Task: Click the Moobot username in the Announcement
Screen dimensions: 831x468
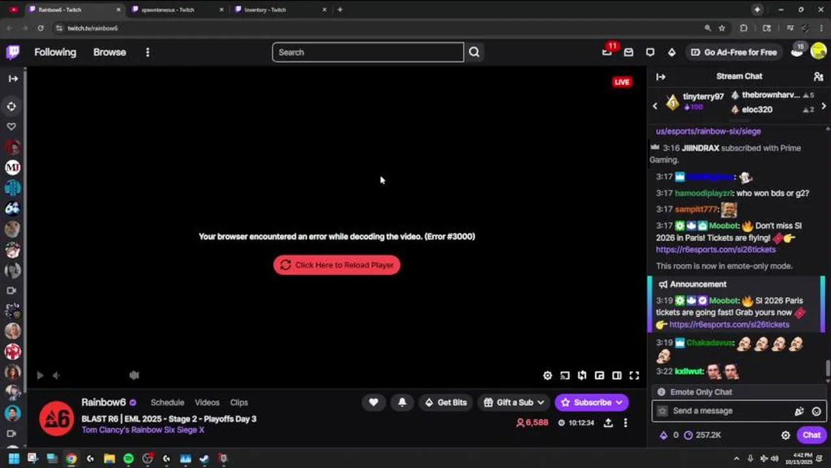Action: coord(724,301)
